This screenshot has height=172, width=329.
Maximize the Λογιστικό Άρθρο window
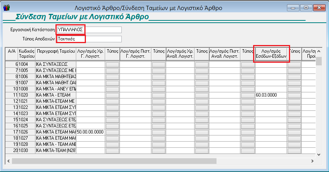tap(307, 7)
